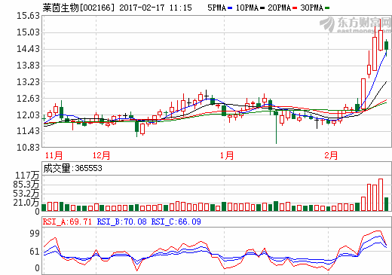Click the 30PMA legend label

312,8
